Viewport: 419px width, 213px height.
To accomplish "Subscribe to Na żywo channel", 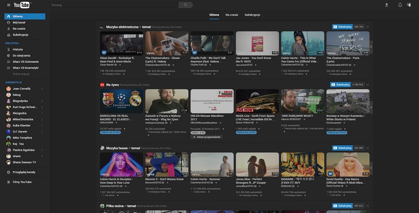I will click(340, 84).
